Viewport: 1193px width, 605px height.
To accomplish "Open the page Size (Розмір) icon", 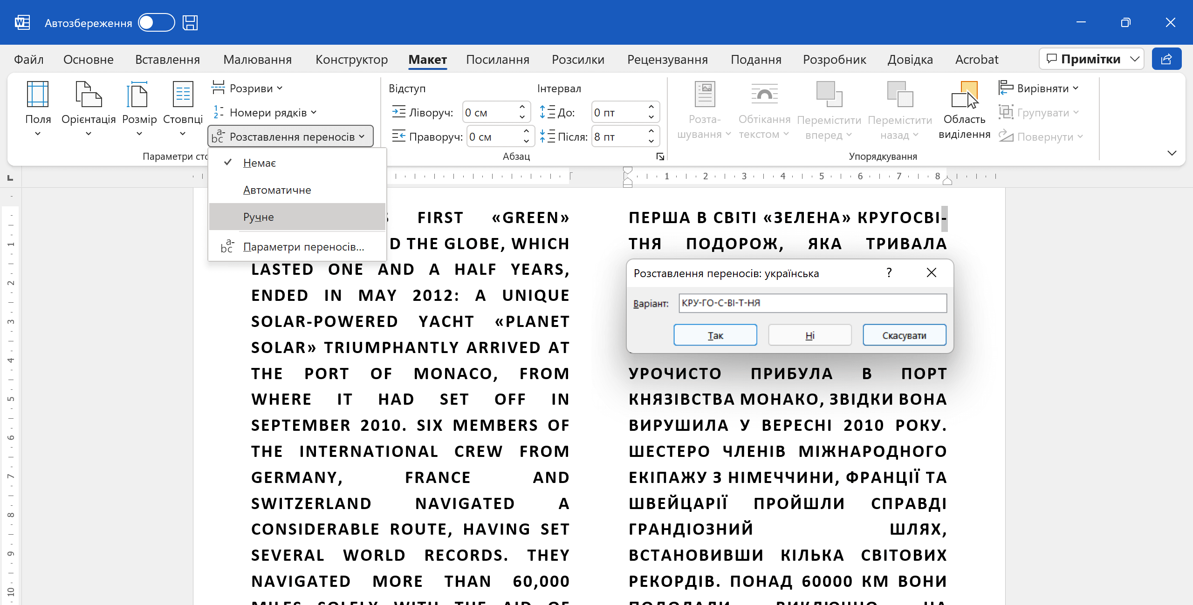I will click(139, 94).
